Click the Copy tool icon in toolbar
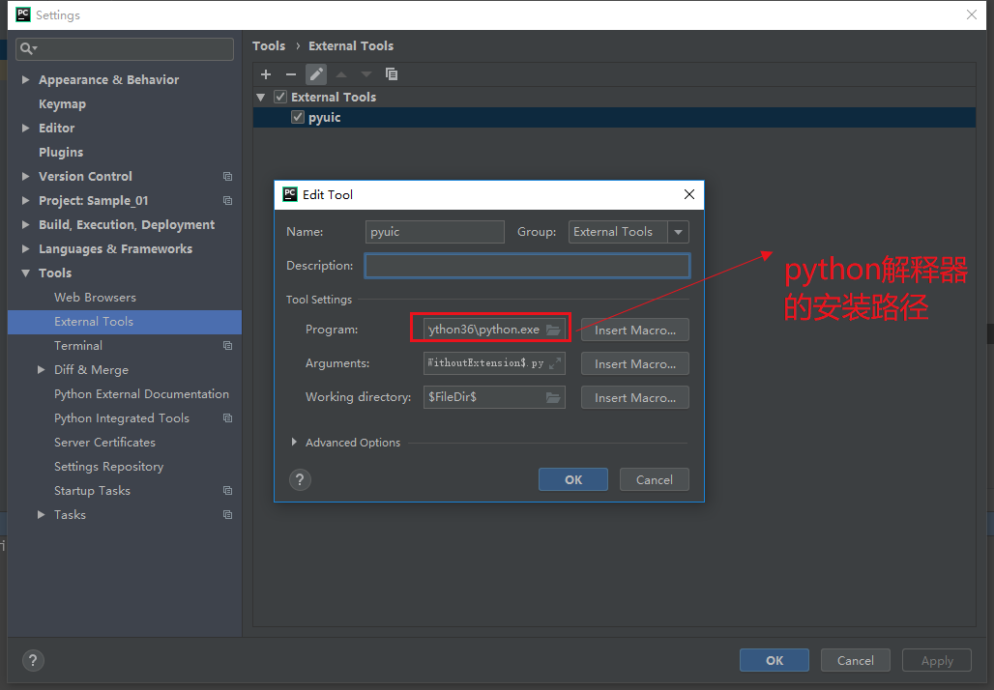The height and width of the screenshot is (690, 994). pos(392,74)
